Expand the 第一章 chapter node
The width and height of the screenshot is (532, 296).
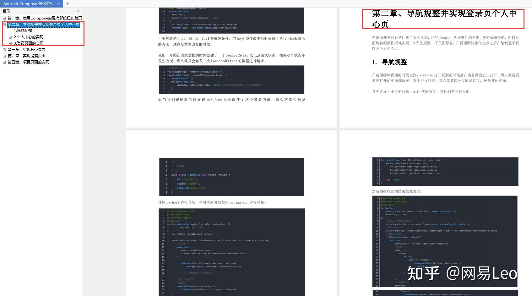(4, 18)
